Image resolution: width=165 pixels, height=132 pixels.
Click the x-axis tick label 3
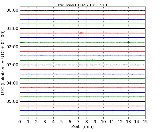pyautogui.click(x=45, y=122)
